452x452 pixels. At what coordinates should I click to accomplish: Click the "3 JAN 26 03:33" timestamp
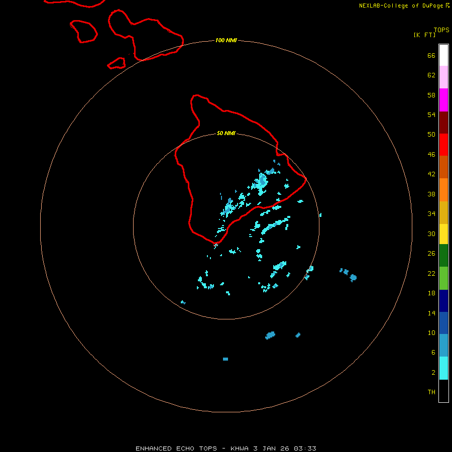point(285,448)
